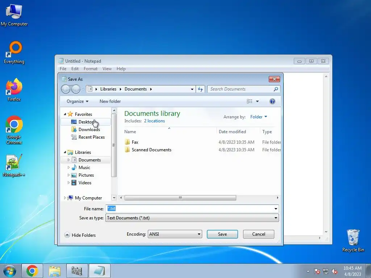Open the Recycle Bin
Screen dimensions: 371x278
pos(353,240)
